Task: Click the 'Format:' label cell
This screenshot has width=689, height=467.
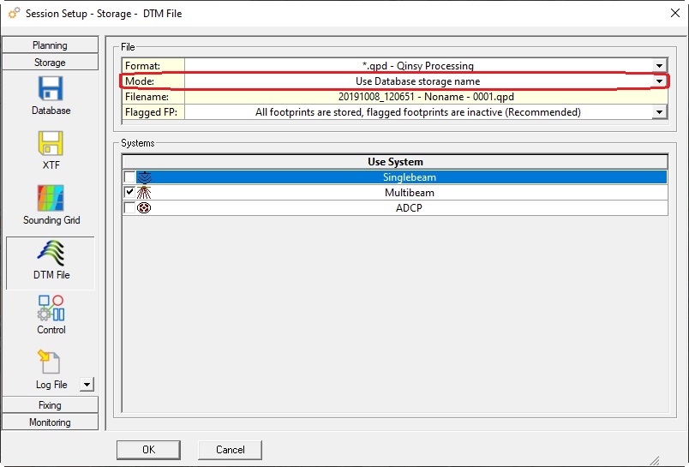Action: click(x=153, y=66)
